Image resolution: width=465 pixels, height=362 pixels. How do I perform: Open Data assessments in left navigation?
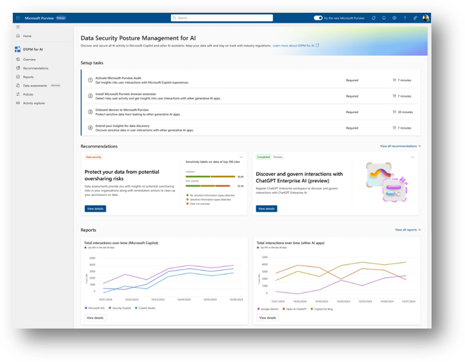pos(35,86)
